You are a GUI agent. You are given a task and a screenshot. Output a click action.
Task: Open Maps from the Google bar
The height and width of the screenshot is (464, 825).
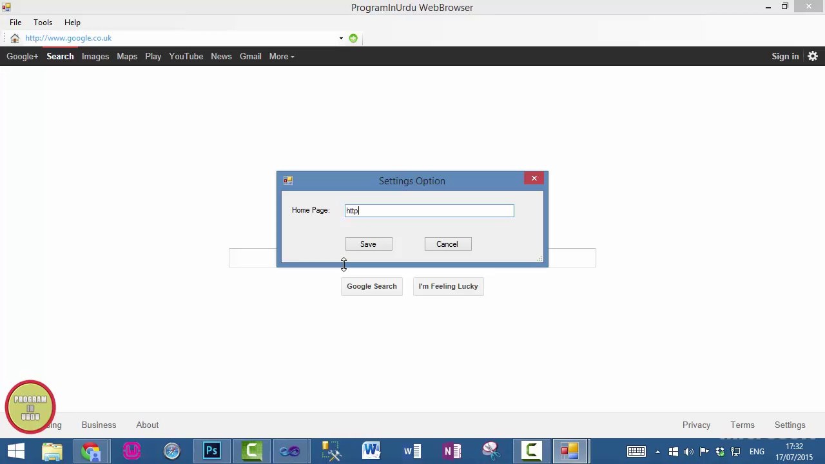[x=127, y=56]
